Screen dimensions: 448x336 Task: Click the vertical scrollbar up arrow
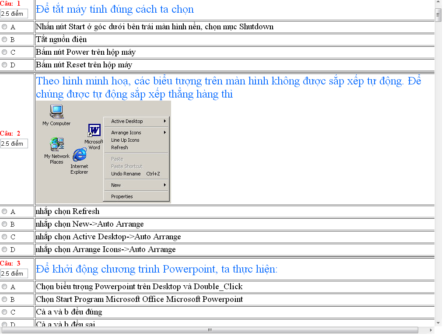coord(438,2)
